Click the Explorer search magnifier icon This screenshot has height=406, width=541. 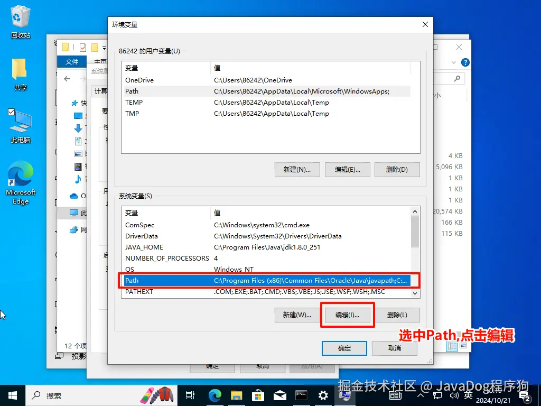click(x=457, y=79)
